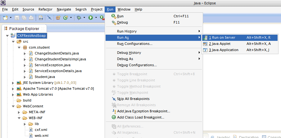Click the New wizard toolbar icon
This screenshot has height=138, width=281.
click(5, 18)
